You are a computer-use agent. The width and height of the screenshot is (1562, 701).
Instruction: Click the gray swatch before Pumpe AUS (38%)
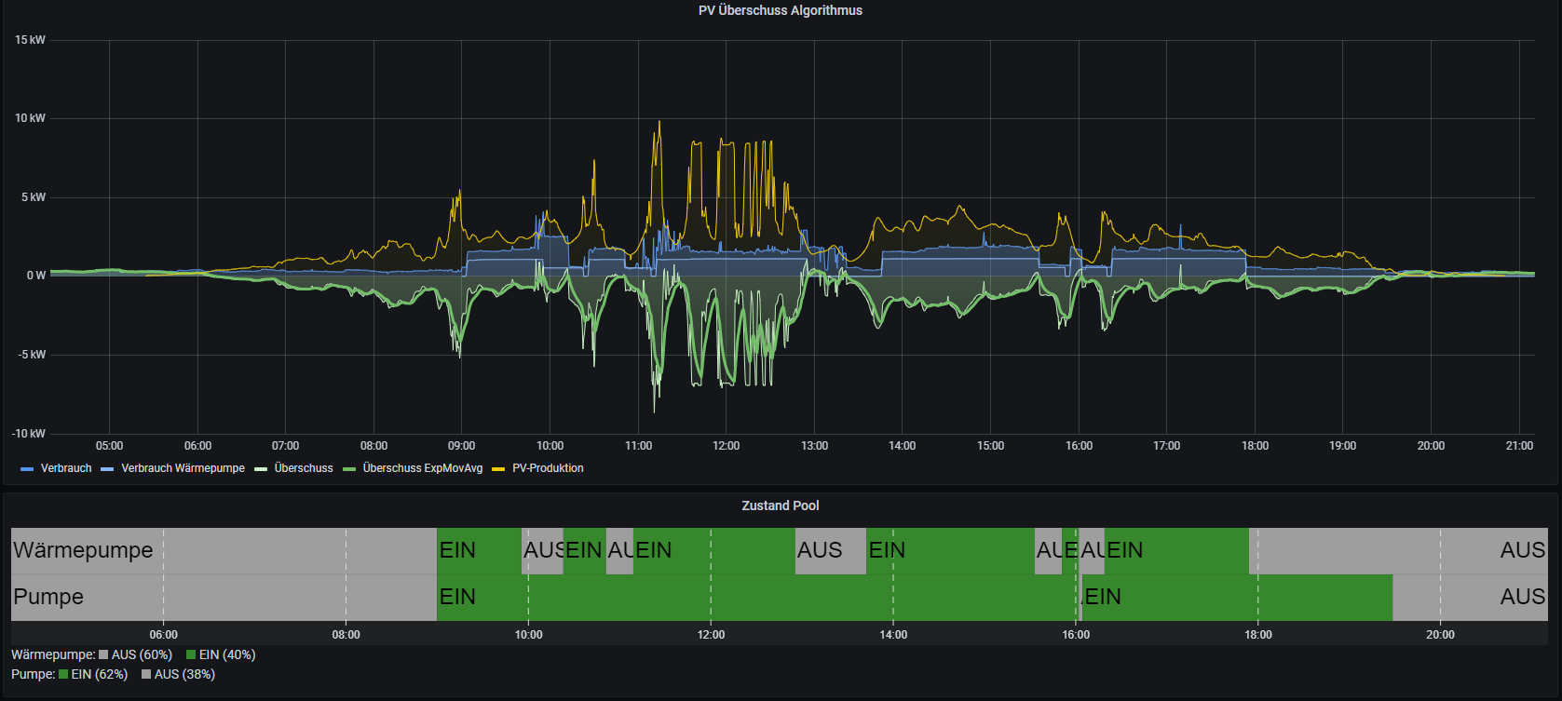click(146, 675)
